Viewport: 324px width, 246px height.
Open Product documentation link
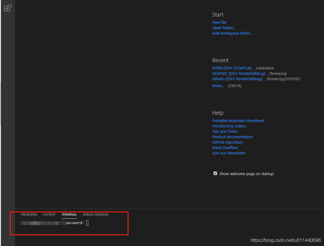(x=232, y=137)
